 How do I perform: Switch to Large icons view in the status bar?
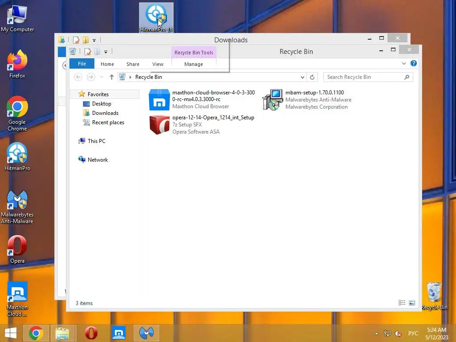click(x=412, y=303)
